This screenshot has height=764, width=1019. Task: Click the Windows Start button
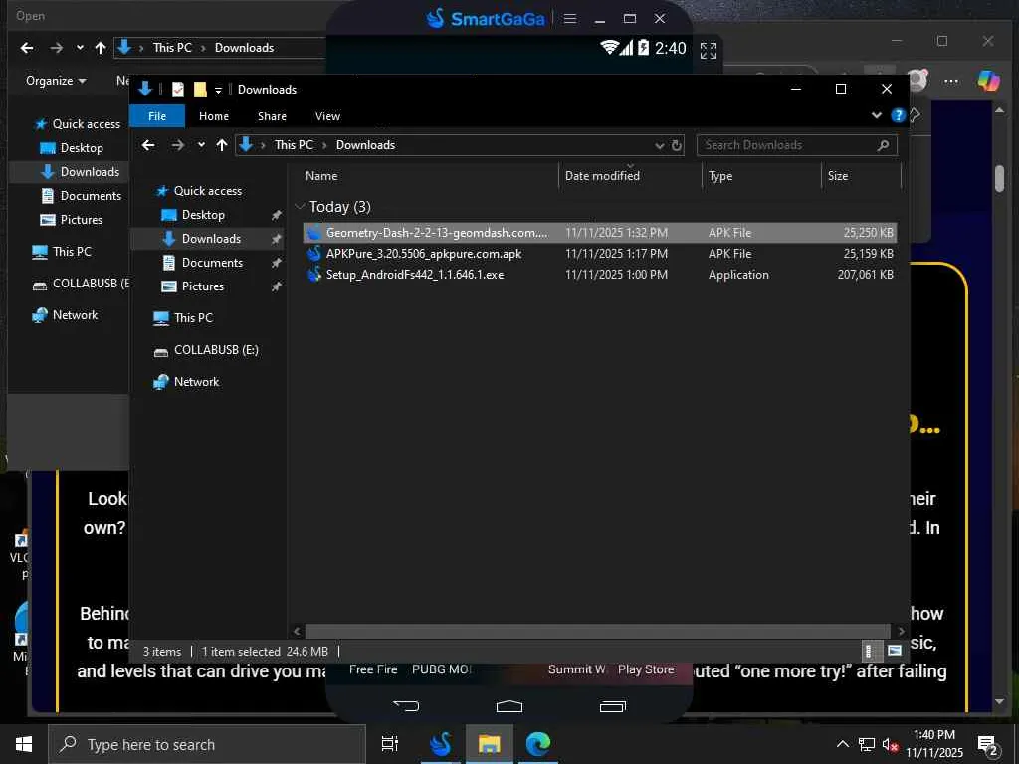pos(24,744)
